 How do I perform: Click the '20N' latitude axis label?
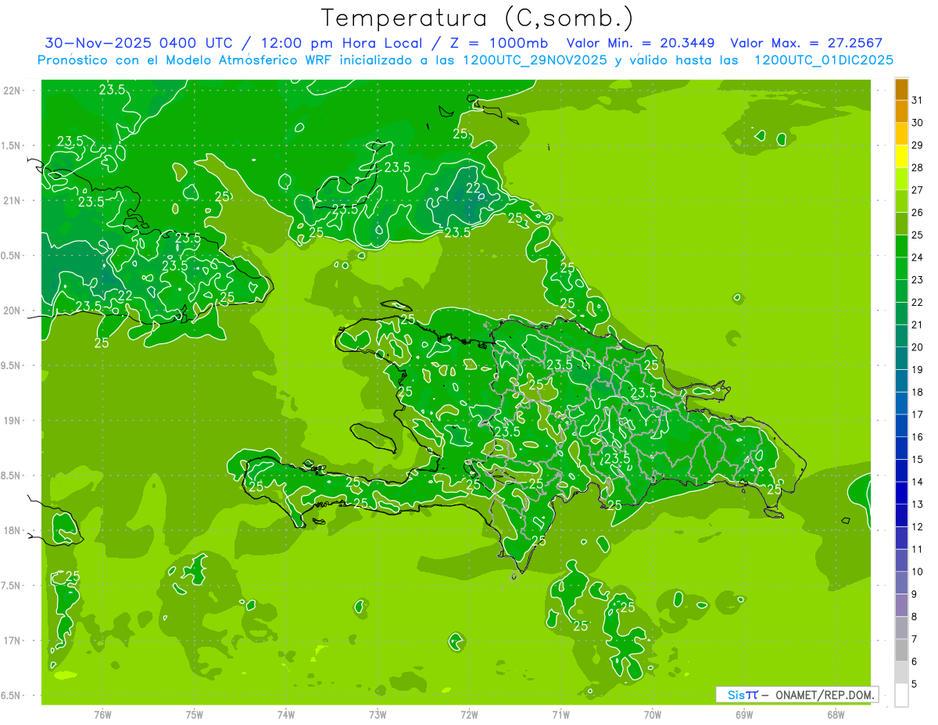point(11,310)
